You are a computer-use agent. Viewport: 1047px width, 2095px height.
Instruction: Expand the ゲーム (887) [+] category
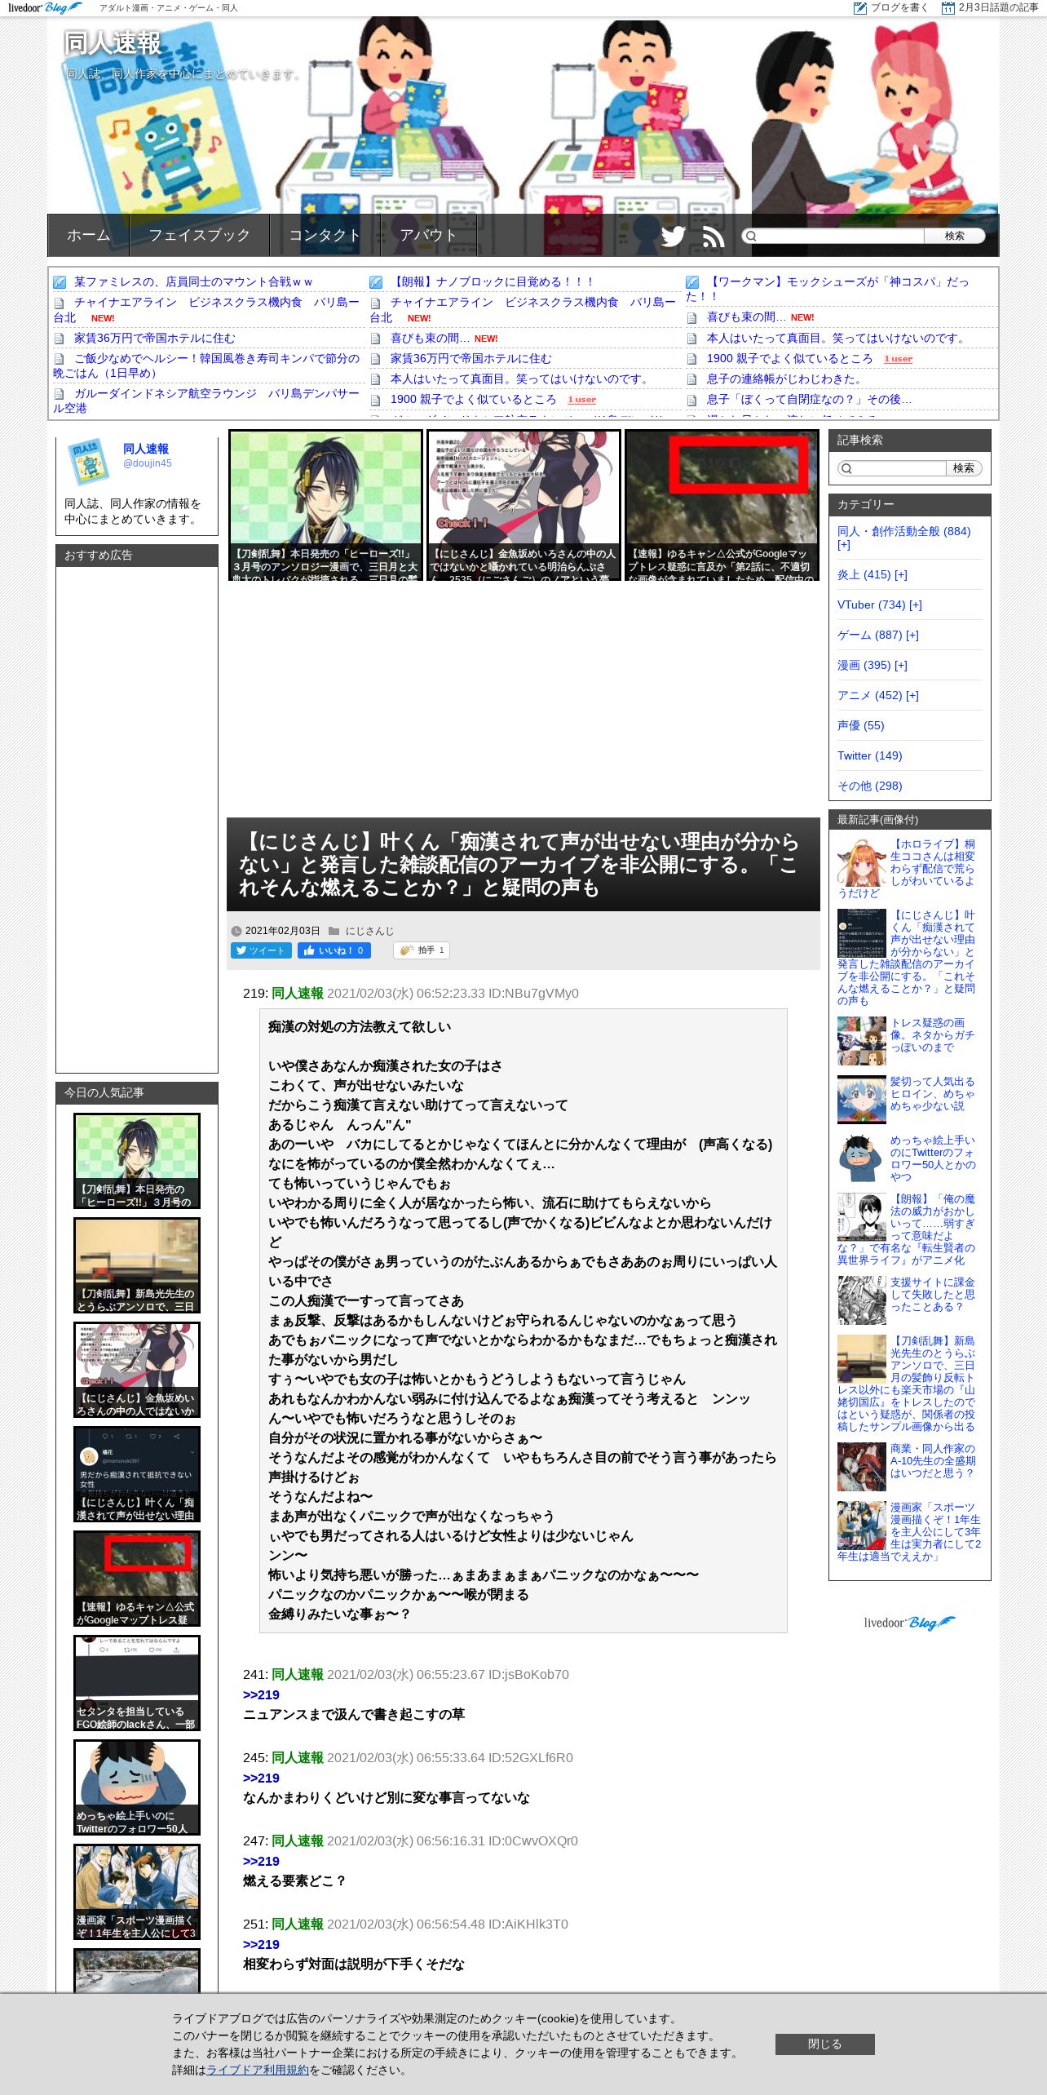(x=912, y=635)
